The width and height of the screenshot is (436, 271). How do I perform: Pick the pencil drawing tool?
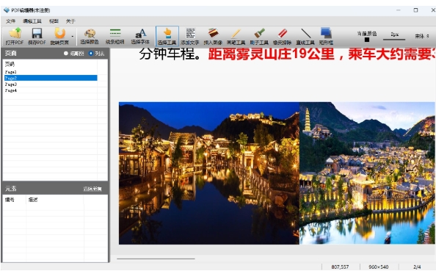pos(236,36)
